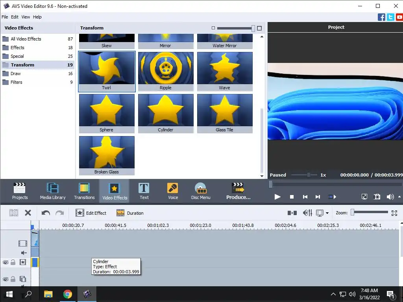Stop the preview playback

[x=292, y=197]
